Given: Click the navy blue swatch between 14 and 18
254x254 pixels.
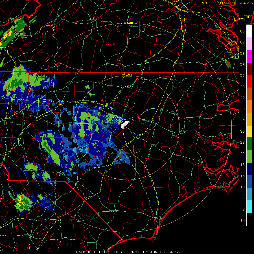Looking at the screenshot, I should click(249, 169).
